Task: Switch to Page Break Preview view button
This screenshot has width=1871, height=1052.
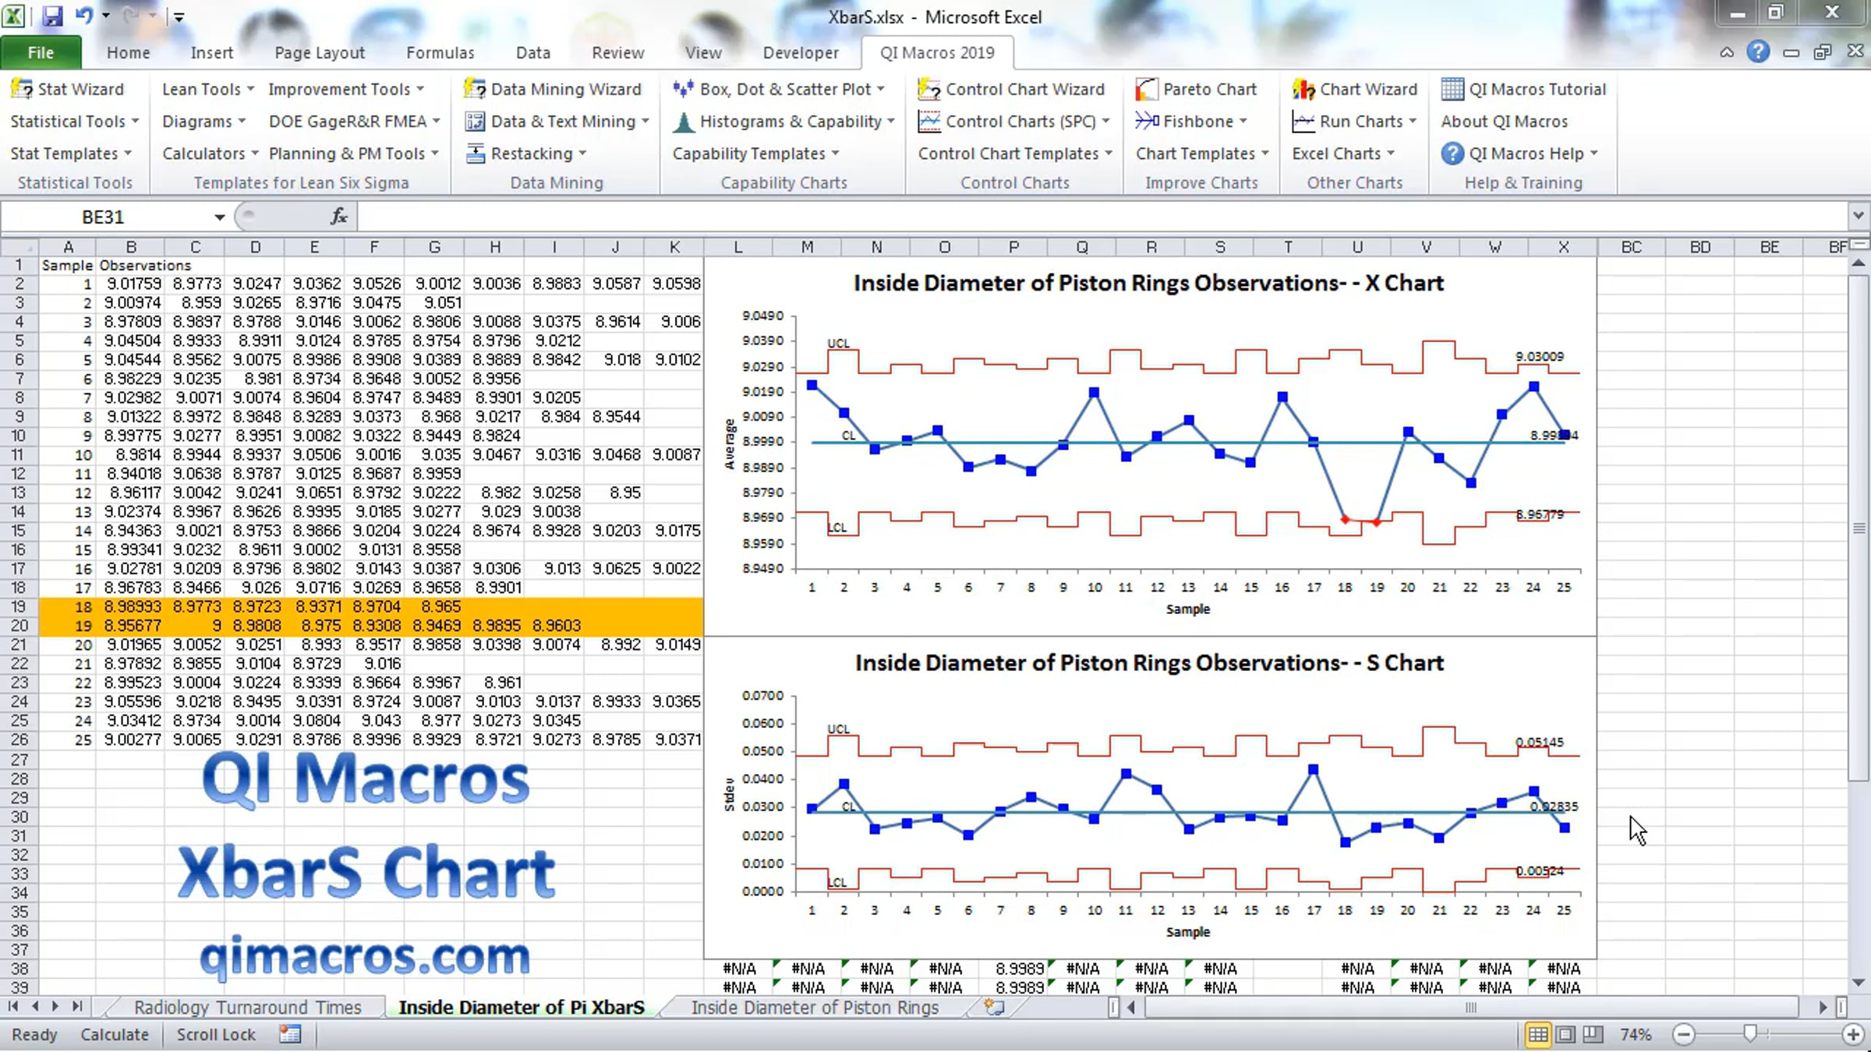Action: (1593, 1034)
